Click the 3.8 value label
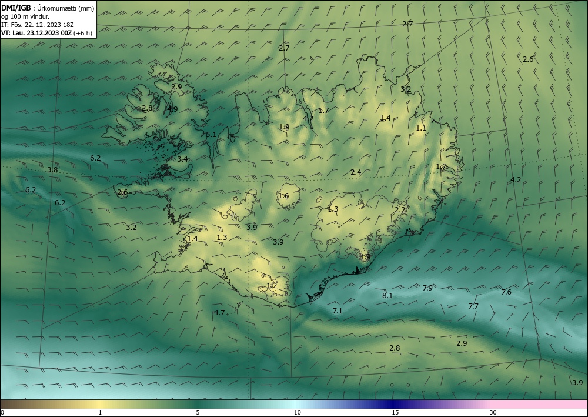The width and height of the screenshot is (588, 417). coord(52,170)
